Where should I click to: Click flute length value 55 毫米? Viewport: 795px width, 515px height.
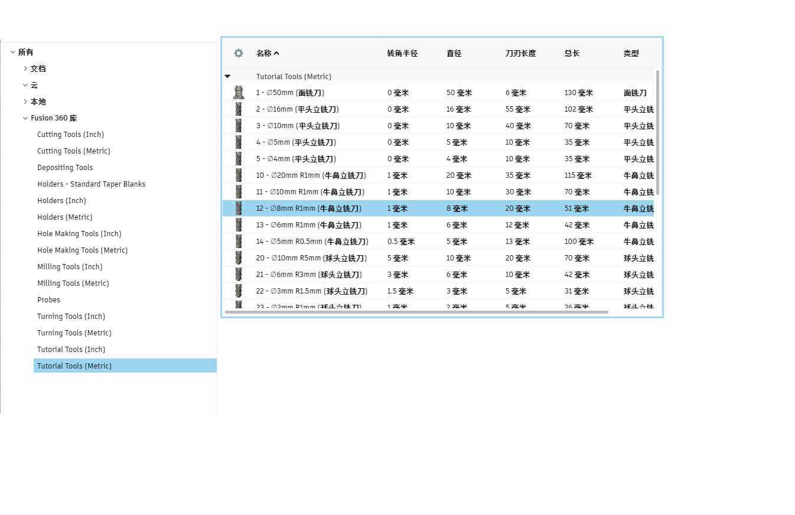point(518,109)
